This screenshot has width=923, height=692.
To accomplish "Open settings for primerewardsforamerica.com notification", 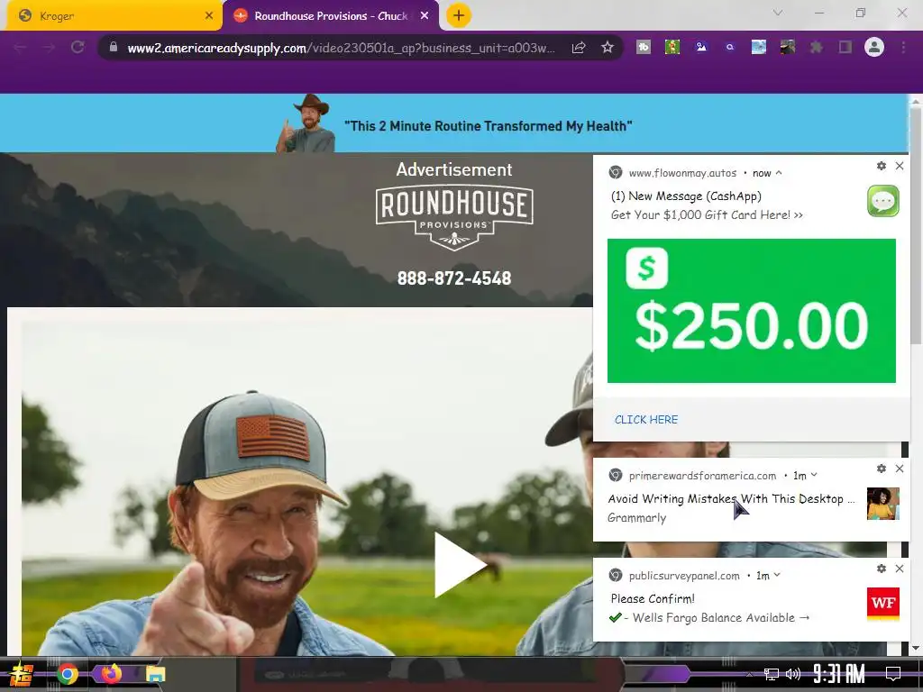I will coord(882,469).
